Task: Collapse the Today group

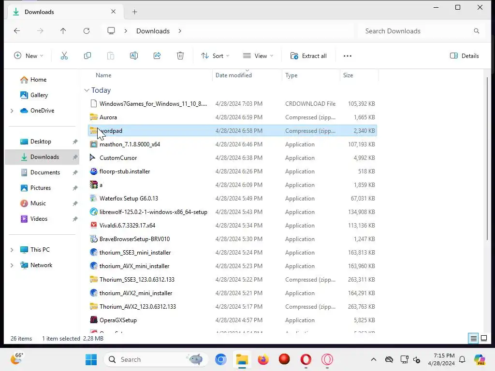Action: (87, 90)
